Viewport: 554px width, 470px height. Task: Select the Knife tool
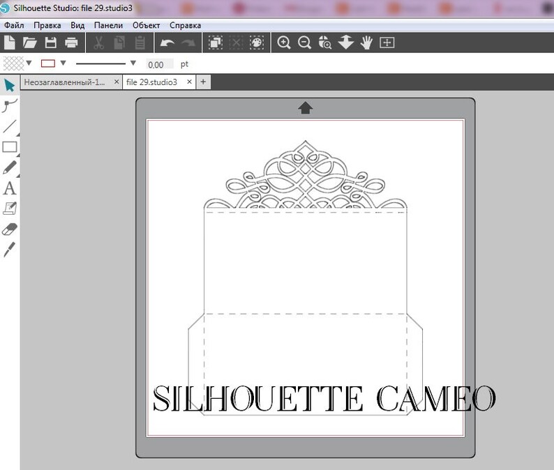10,250
